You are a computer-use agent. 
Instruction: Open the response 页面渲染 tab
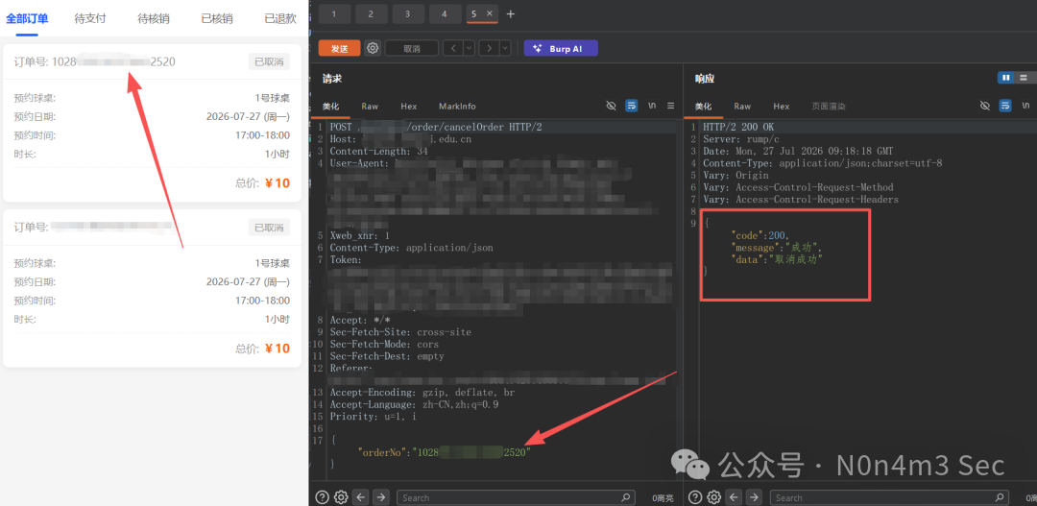click(828, 106)
